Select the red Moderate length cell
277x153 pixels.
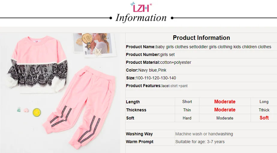[225, 102]
